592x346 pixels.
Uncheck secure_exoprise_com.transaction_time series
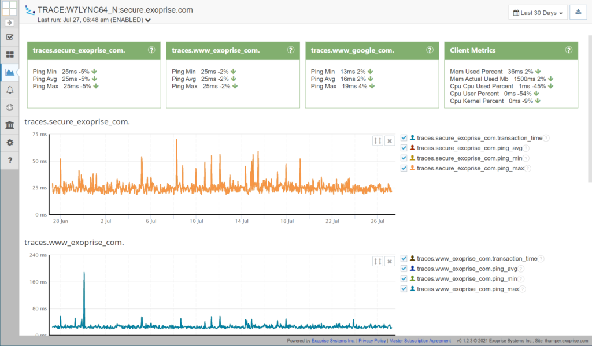pos(404,137)
